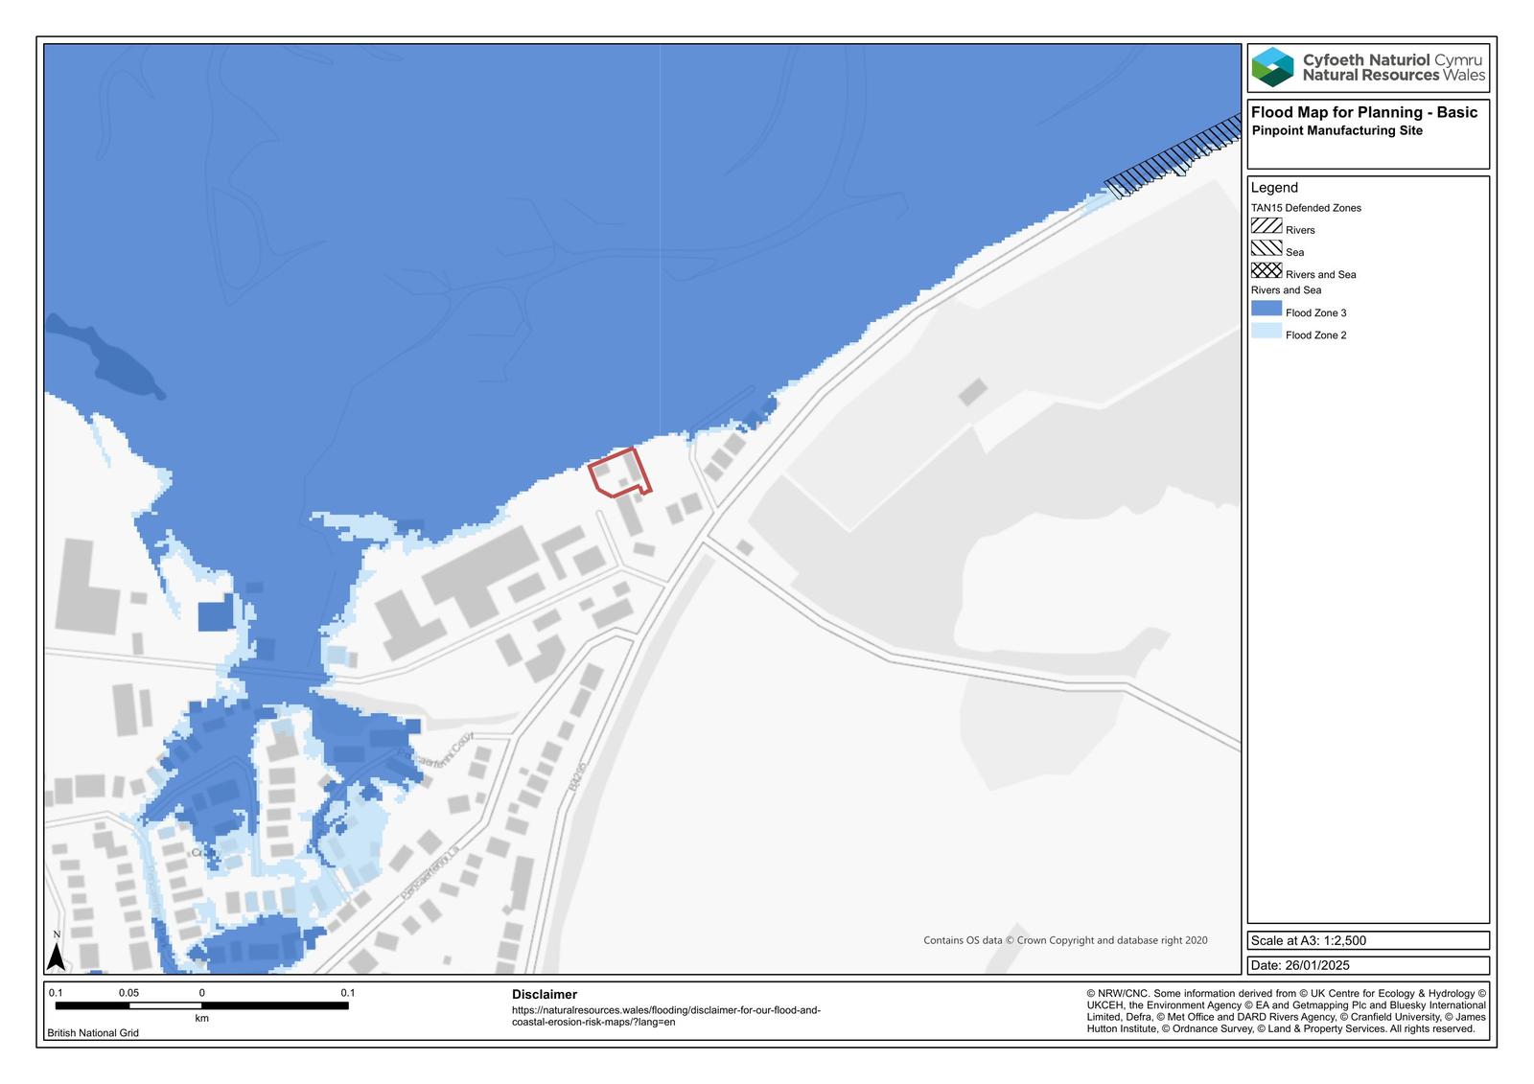Select the Sea hatched legend symbol

click(1266, 248)
